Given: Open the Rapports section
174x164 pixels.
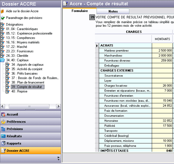Looking at the screenshot, I should (x=30, y=143).
